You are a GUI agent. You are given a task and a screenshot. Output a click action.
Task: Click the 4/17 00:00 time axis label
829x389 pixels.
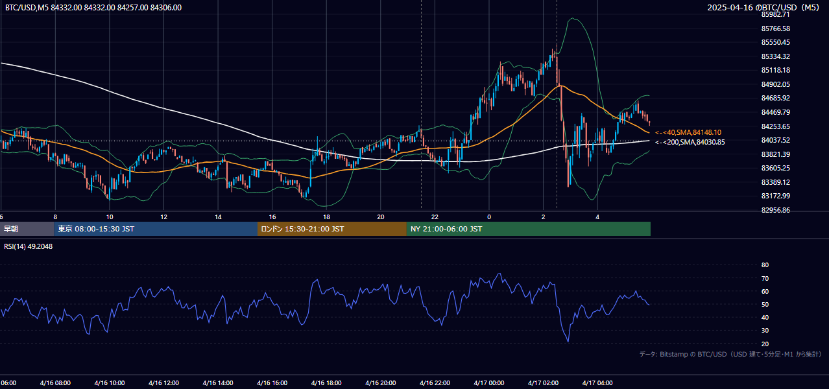pos(488,383)
